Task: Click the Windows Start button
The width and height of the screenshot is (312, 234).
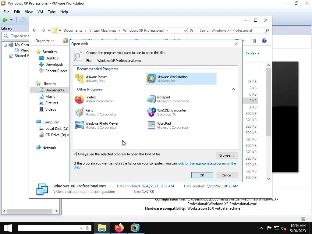Action: point(8,228)
